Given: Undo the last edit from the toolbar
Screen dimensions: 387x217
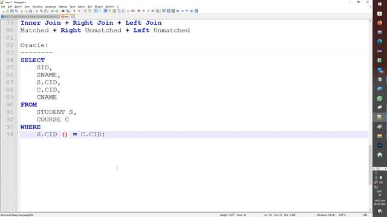Looking at the screenshot, I should pyautogui.click(x=52, y=11).
